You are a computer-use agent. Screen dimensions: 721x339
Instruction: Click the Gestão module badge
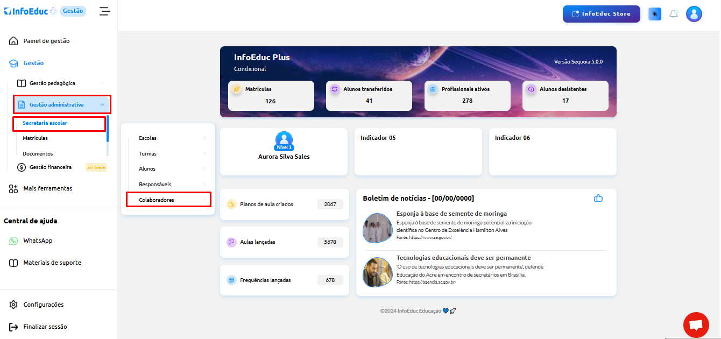pos(73,11)
